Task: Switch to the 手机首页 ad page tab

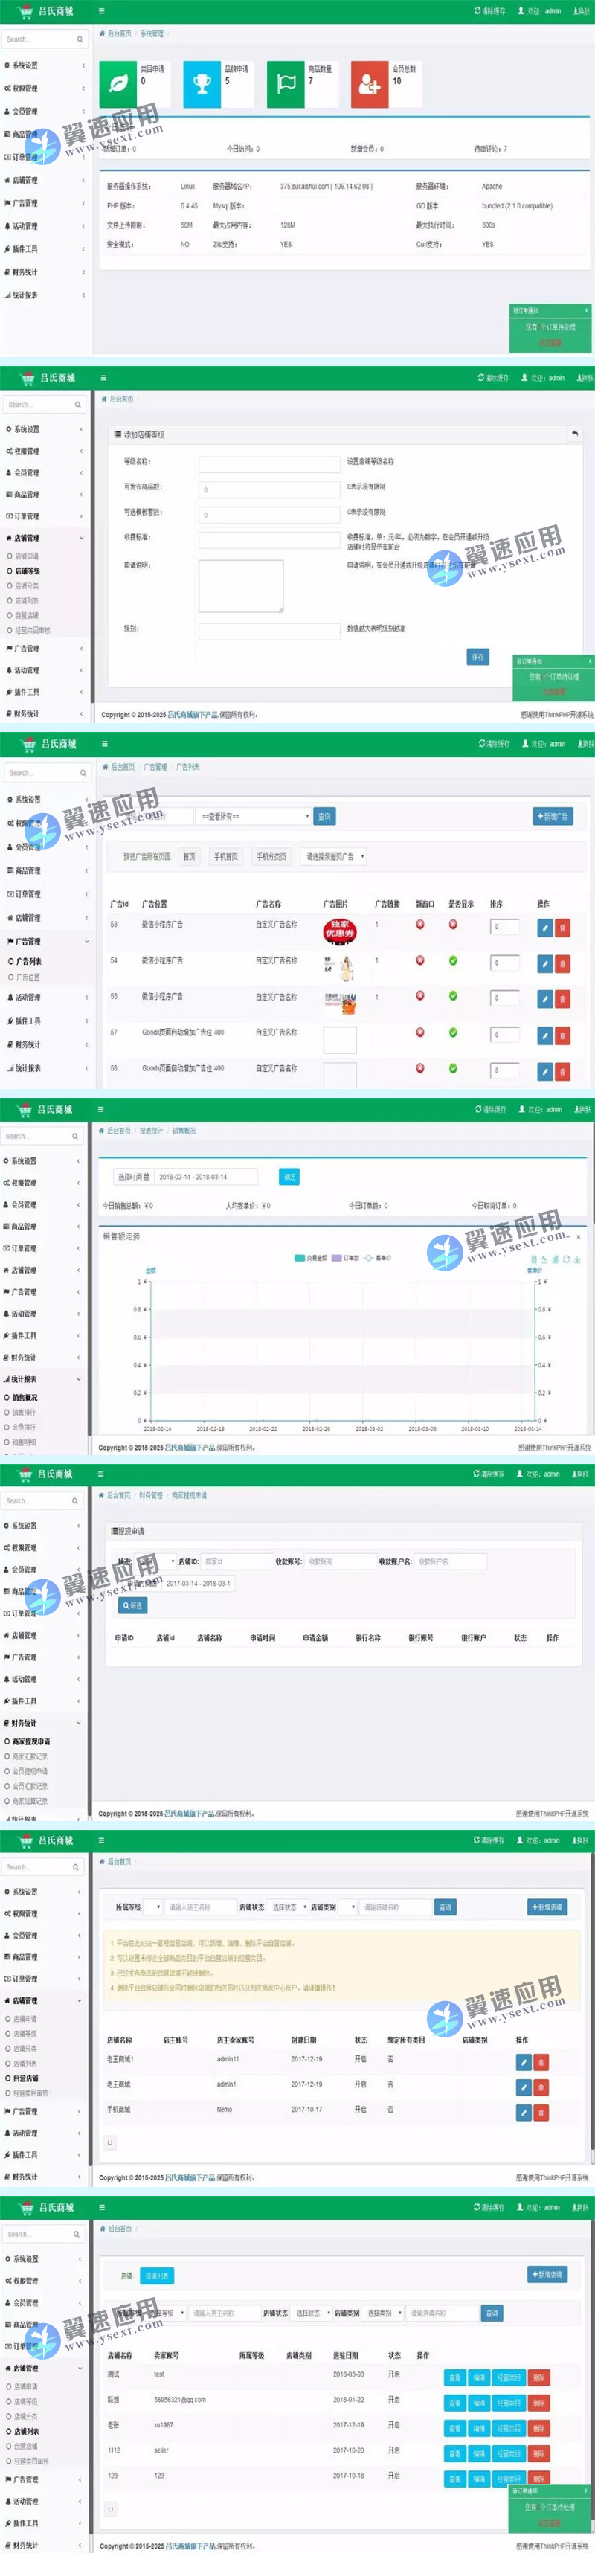Action: coord(226,856)
